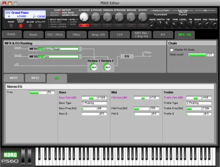
Task: Click the FB knob under FLANGER
Action: [168, 24]
